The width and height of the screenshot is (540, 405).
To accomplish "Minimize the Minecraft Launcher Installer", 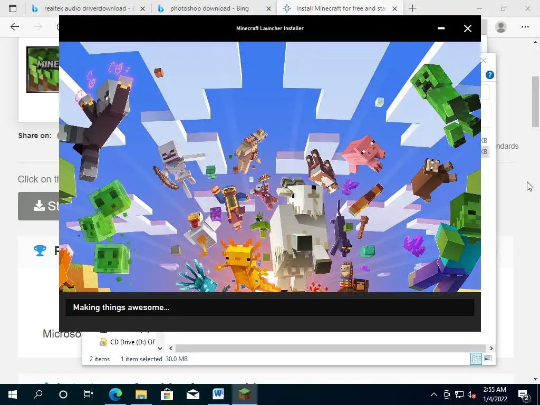I will point(441,28).
